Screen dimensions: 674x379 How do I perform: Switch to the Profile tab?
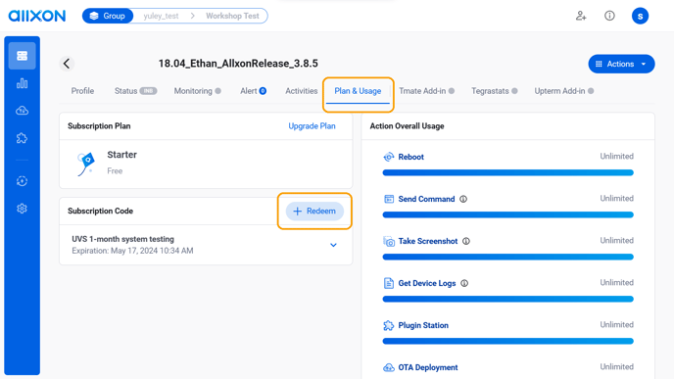pos(82,91)
